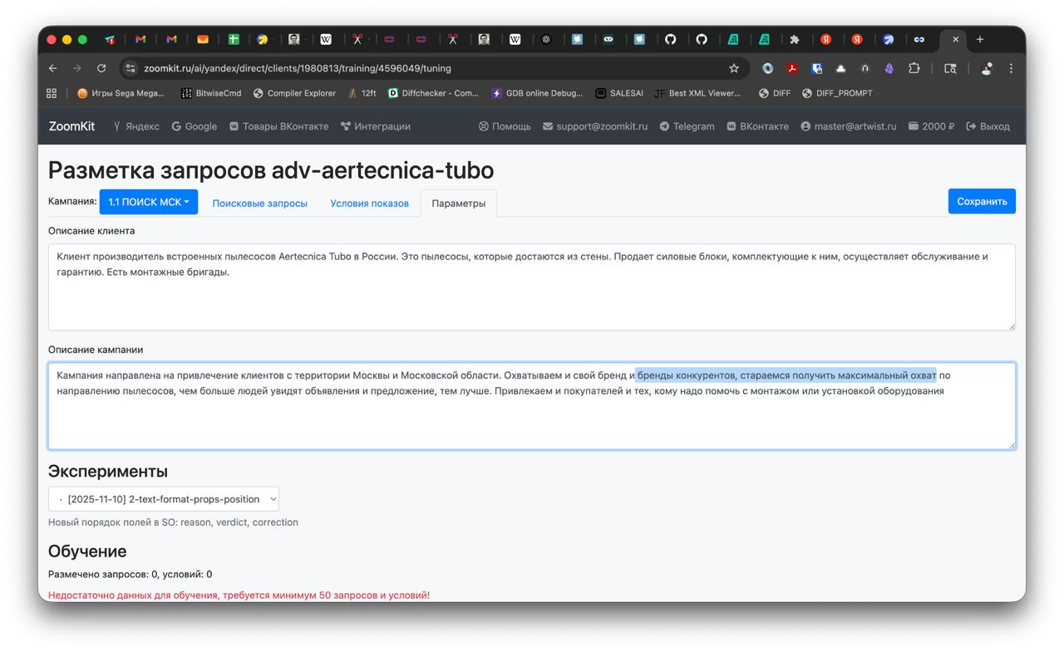Open the Игры Sega Mega bookmark
This screenshot has height=652, width=1064.
click(121, 93)
